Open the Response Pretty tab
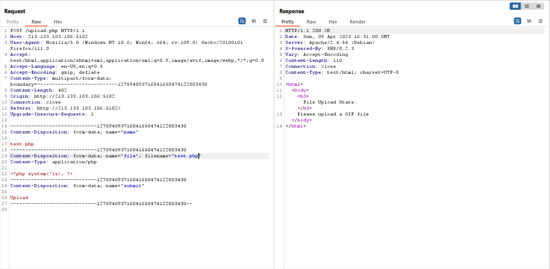The height and width of the screenshot is (269, 550). click(x=288, y=22)
